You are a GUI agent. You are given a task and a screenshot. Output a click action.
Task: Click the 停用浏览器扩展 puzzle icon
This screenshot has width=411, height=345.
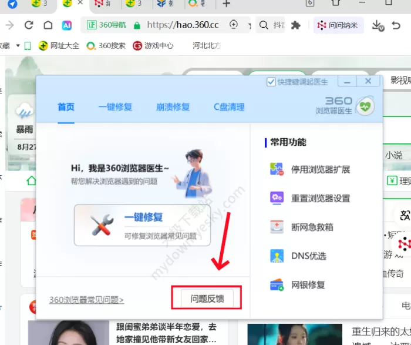click(277, 169)
